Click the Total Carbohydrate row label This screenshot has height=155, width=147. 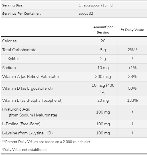coord(19,50)
